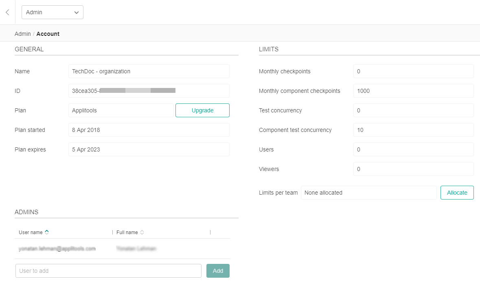Screen dimensions: 480x283
Task: Click the Admin breadcrumb link
Action: (x=22, y=34)
